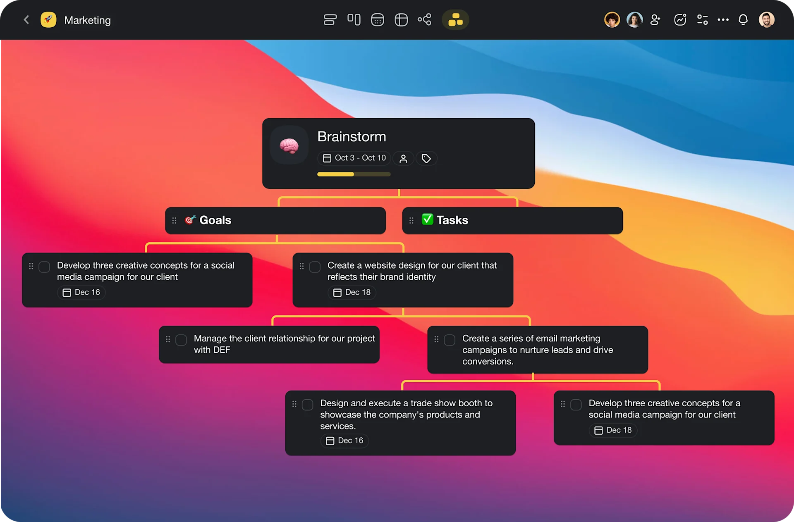Open the notifications bell
The height and width of the screenshot is (522, 794).
click(743, 20)
